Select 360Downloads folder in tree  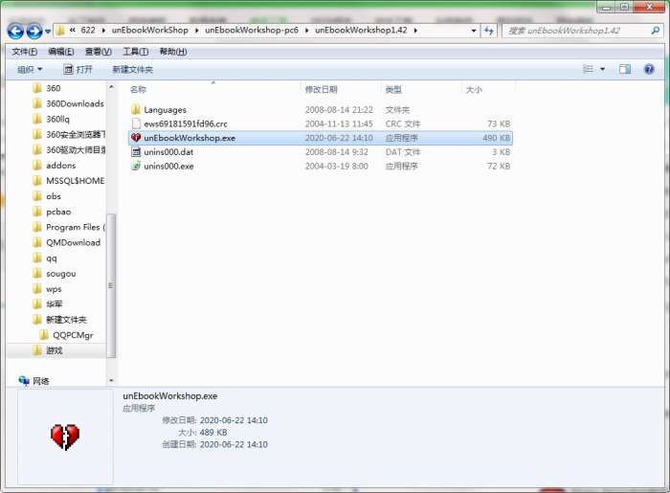click(75, 103)
